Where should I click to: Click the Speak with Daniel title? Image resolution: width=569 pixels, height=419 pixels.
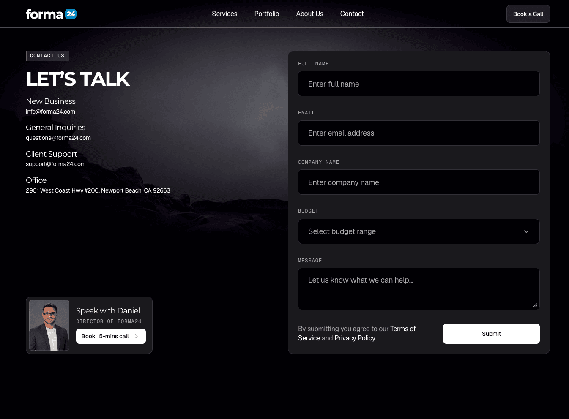[x=108, y=311]
